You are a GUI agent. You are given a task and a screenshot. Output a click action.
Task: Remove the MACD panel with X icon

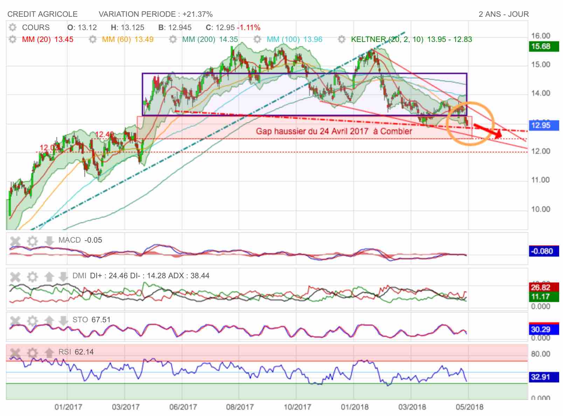pos(15,241)
